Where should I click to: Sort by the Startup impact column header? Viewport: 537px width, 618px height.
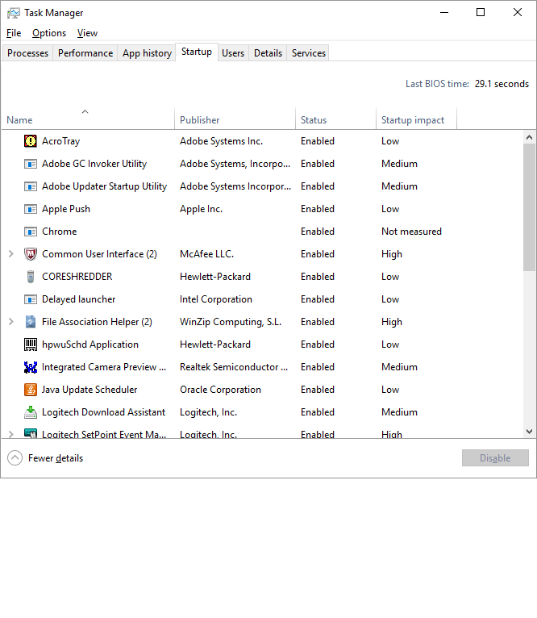click(x=416, y=119)
